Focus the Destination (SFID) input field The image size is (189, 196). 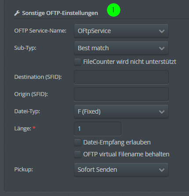121,77
